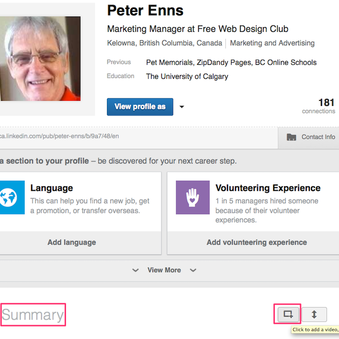Expand with right View More chevron
This screenshot has width=339, height=339.
(x=193, y=270)
